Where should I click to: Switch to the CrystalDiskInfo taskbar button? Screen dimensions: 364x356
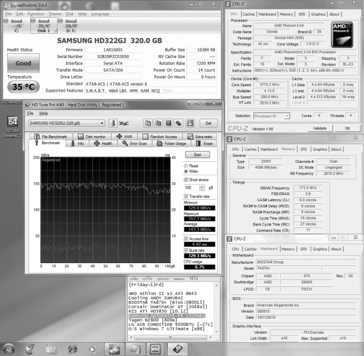point(114,349)
